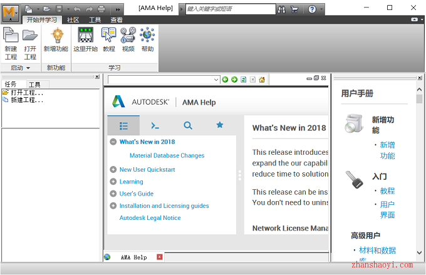Click the 打开工程... task item
This screenshot has width=426, height=275.
point(27,93)
